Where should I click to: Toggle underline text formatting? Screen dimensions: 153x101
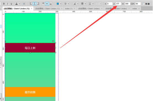pyautogui.click(x=11, y=4)
